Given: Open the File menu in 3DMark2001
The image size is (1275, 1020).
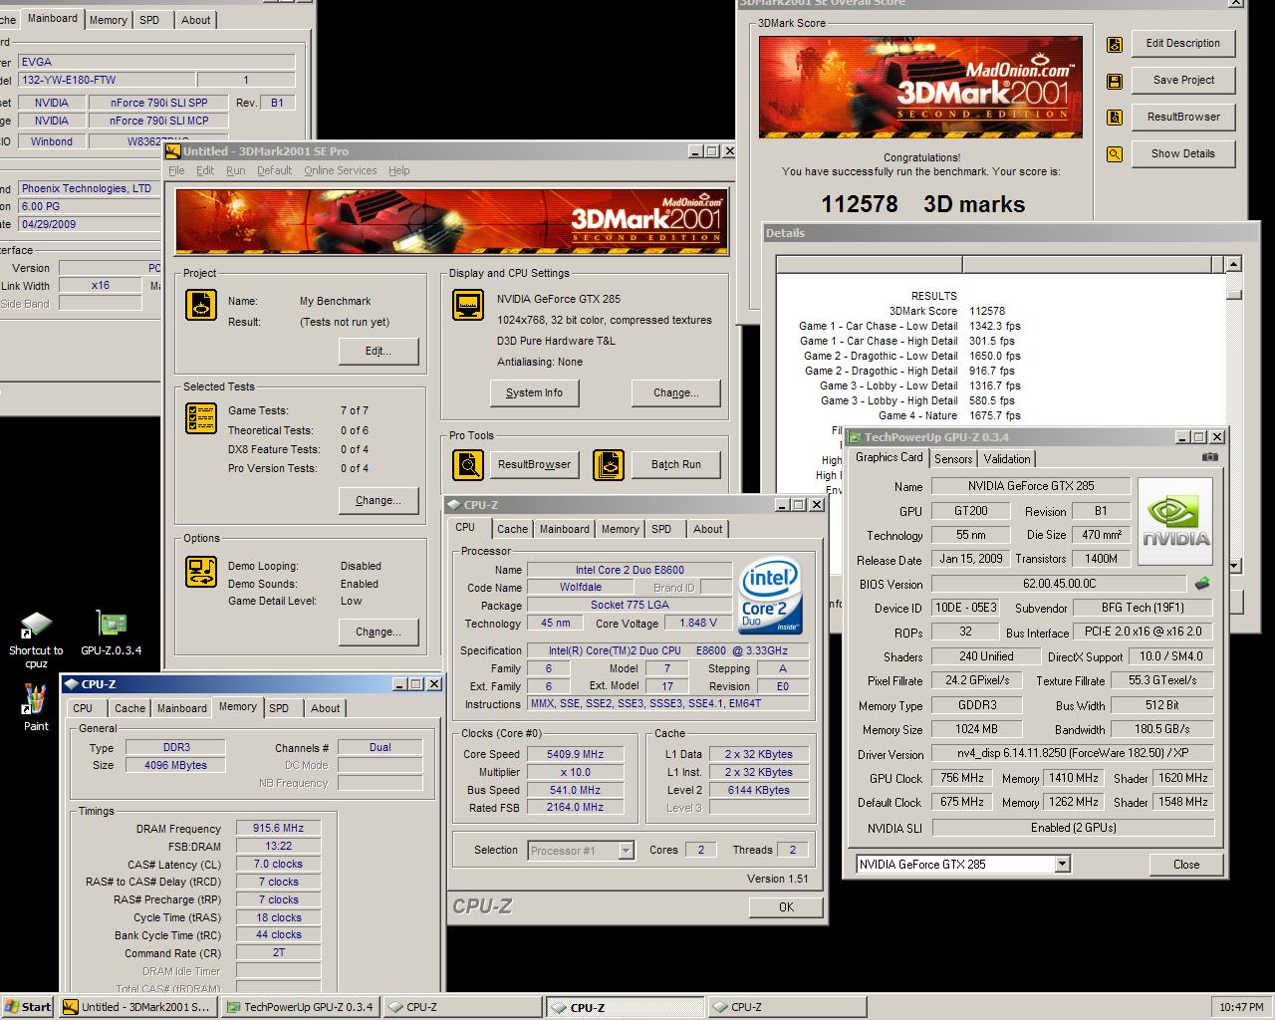Looking at the screenshot, I should (x=176, y=170).
